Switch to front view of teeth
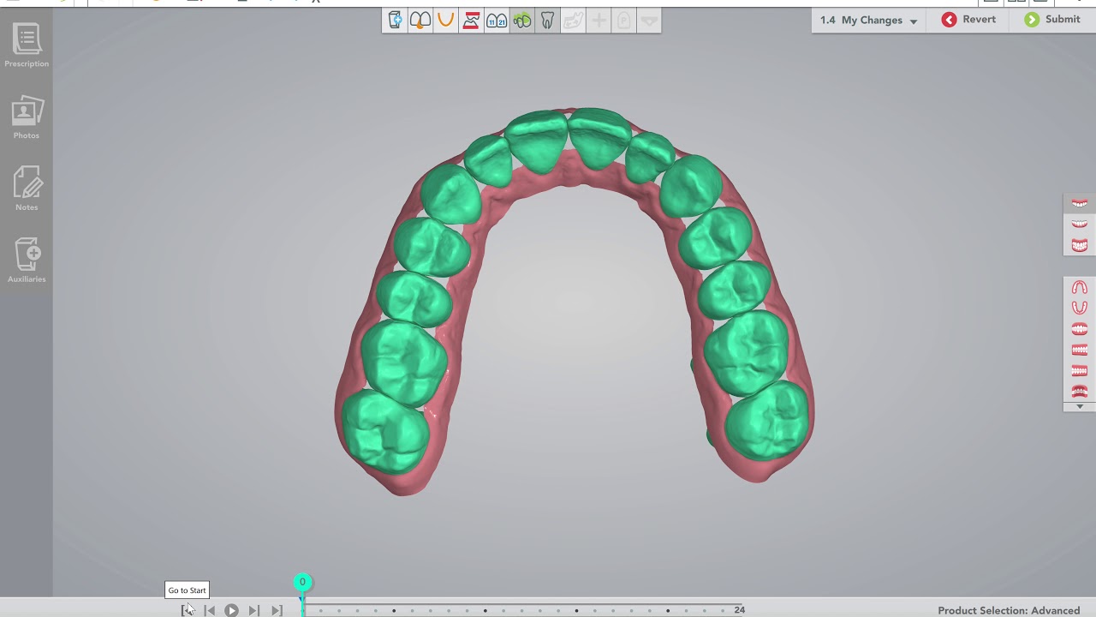 pyautogui.click(x=1080, y=329)
